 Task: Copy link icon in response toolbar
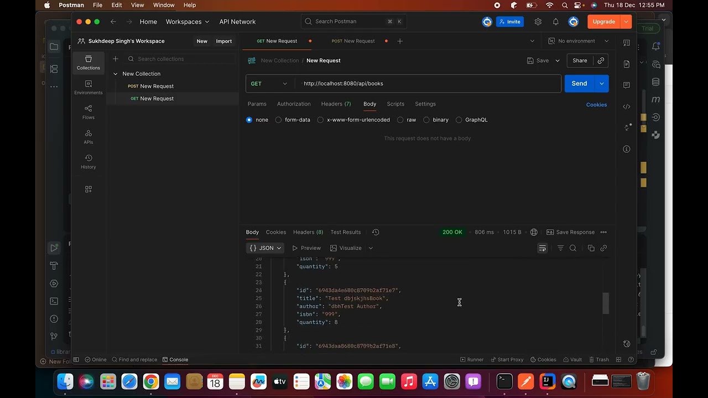pyautogui.click(x=603, y=248)
